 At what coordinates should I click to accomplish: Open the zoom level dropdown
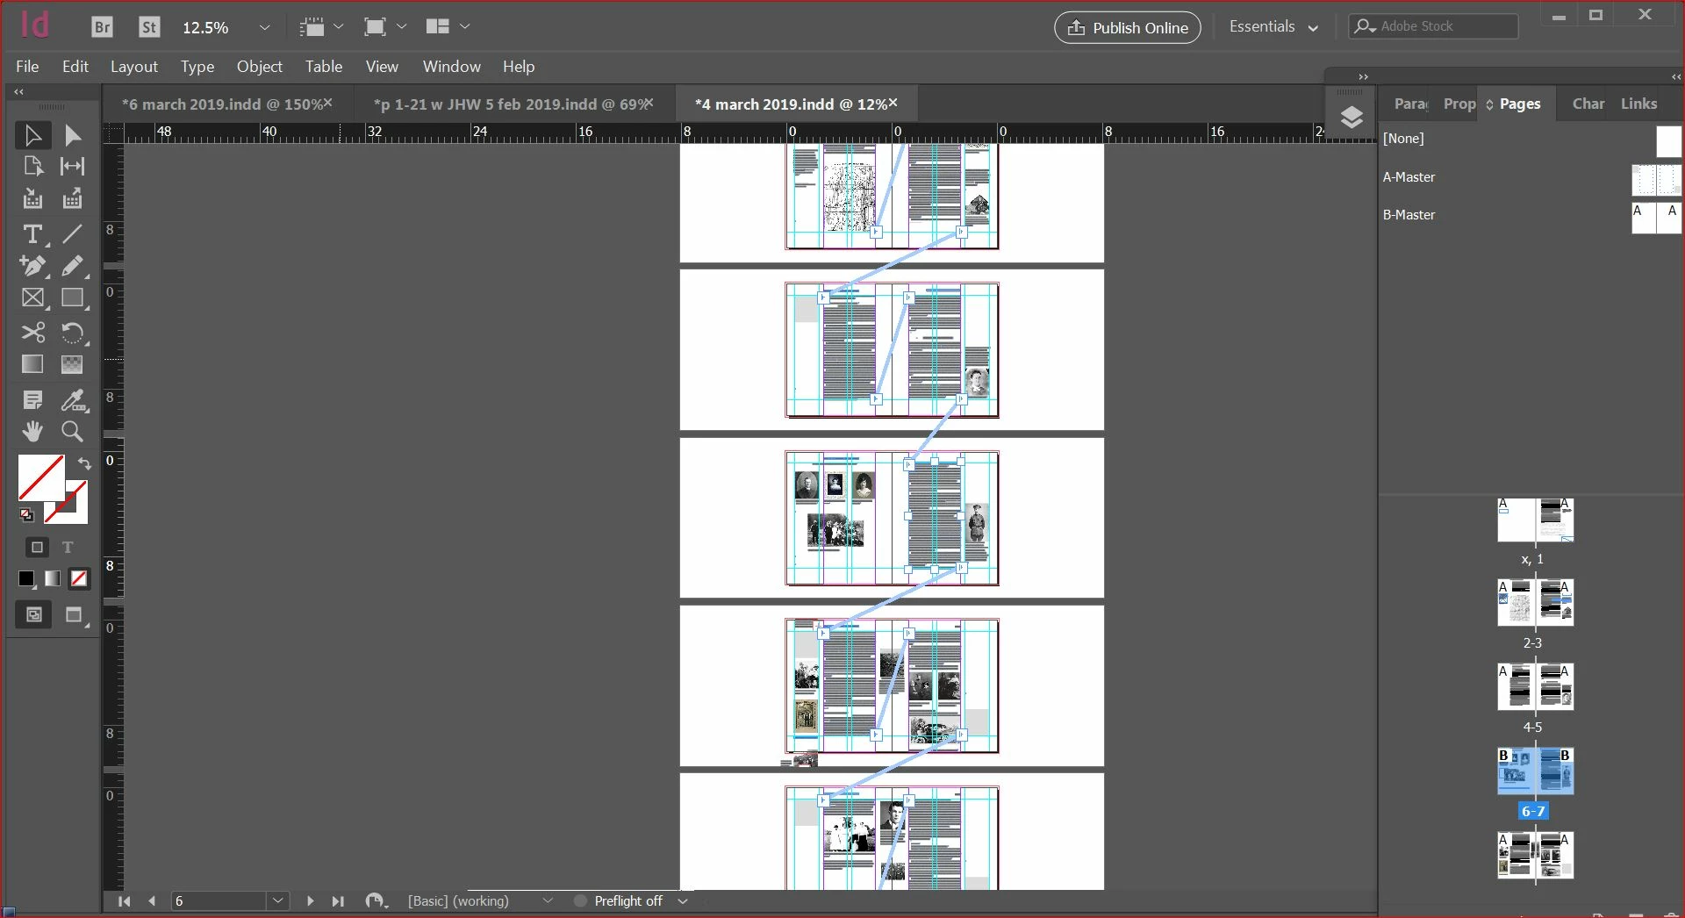pyautogui.click(x=264, y=27)
